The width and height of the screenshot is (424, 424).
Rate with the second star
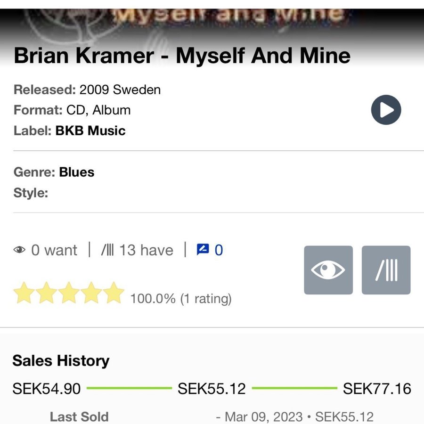tap(46, 293)
